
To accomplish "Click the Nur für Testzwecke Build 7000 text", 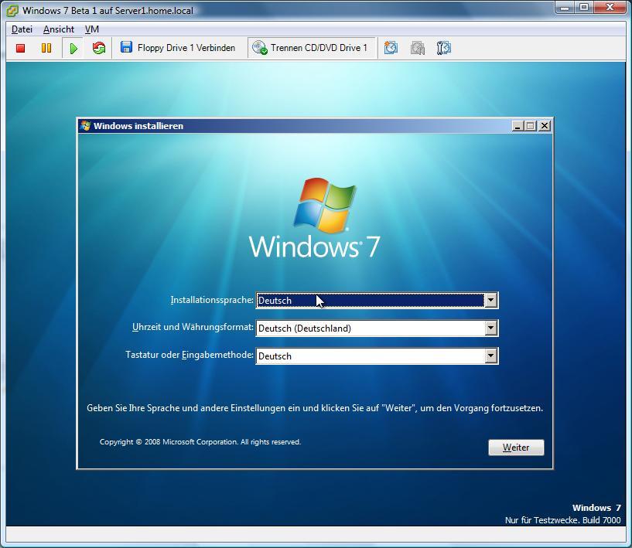I will click(562, 520).
